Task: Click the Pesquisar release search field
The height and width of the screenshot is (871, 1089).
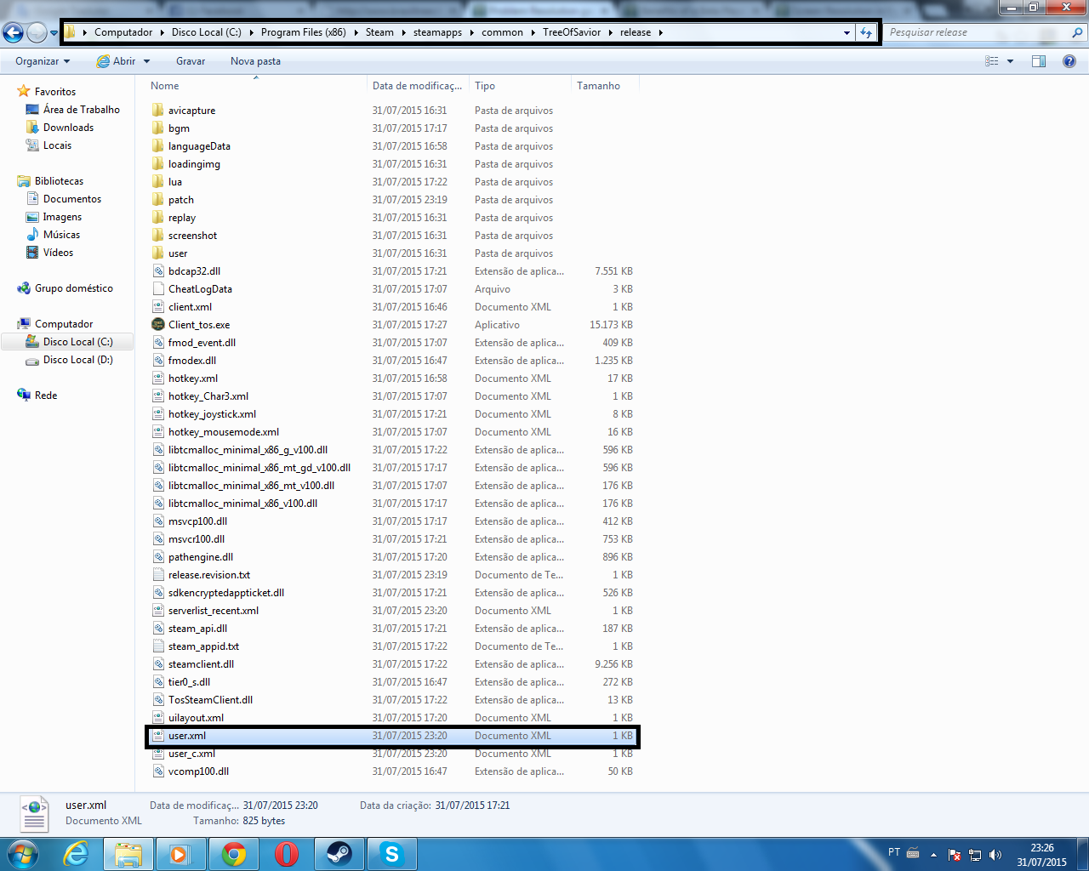Action: coord(970,32)
